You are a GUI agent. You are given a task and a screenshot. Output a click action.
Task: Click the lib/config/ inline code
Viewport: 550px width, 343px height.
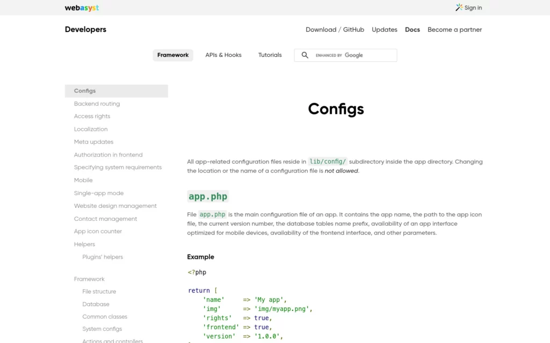tap(328, 161)
